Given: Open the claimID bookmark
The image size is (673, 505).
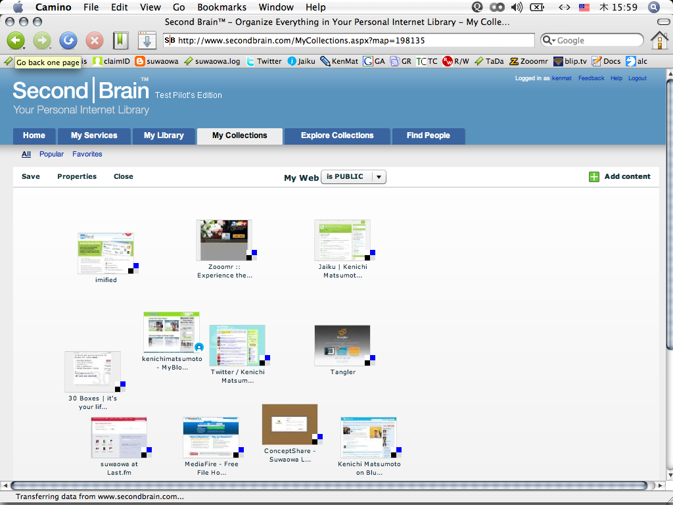Looking at the screenshot, I should pos(112,61).
